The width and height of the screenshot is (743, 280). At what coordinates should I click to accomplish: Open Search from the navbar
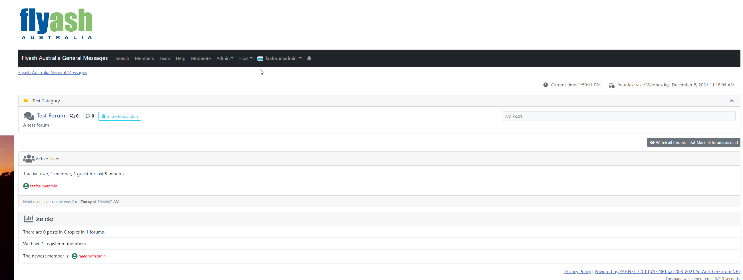pyautogui.click(x=122, y=58)
